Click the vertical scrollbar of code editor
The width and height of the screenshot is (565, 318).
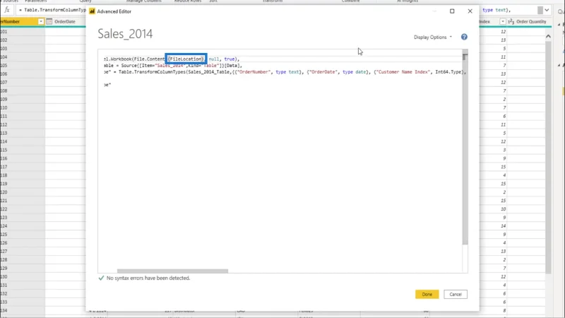(x=465, y=148)
